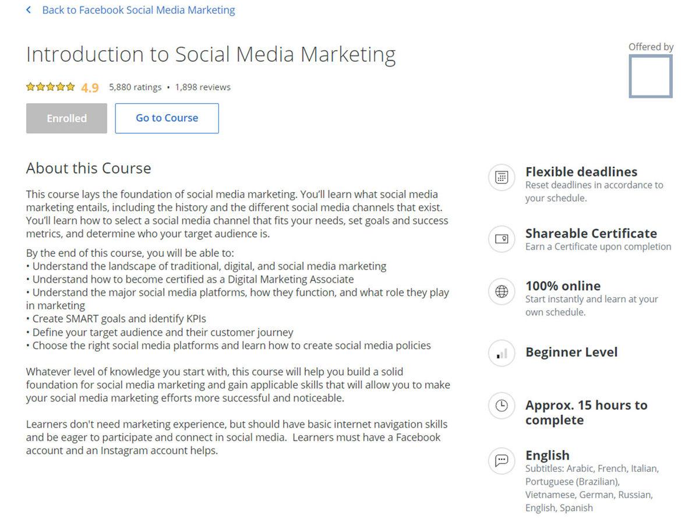Click the Beginner Level bar chart icon
This screenshot has width=699, height=526.
coord(502,353)
